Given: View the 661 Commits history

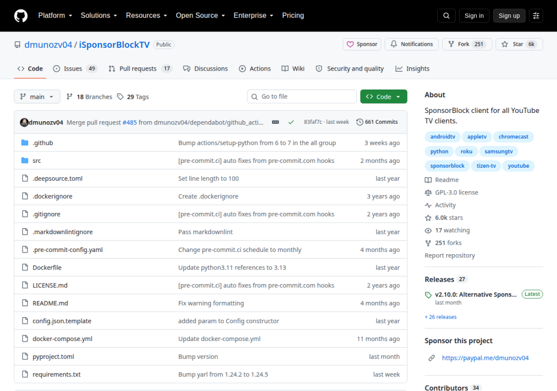Looking at the screenshot, I should coord(377,122).
